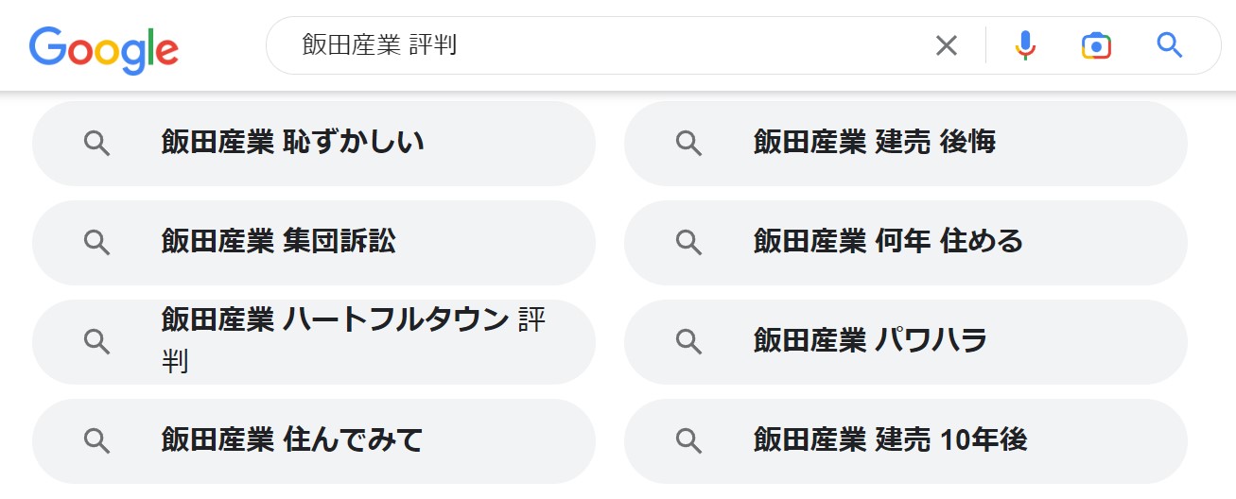Open related search 飯田産業 建売 10年後
Image resolution: width=1236 pixels, height=499 pixels.
[906, 441]
